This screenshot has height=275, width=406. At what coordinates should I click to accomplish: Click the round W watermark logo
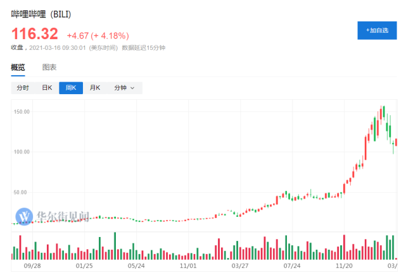pyautogui.click(x=25, y=215)
